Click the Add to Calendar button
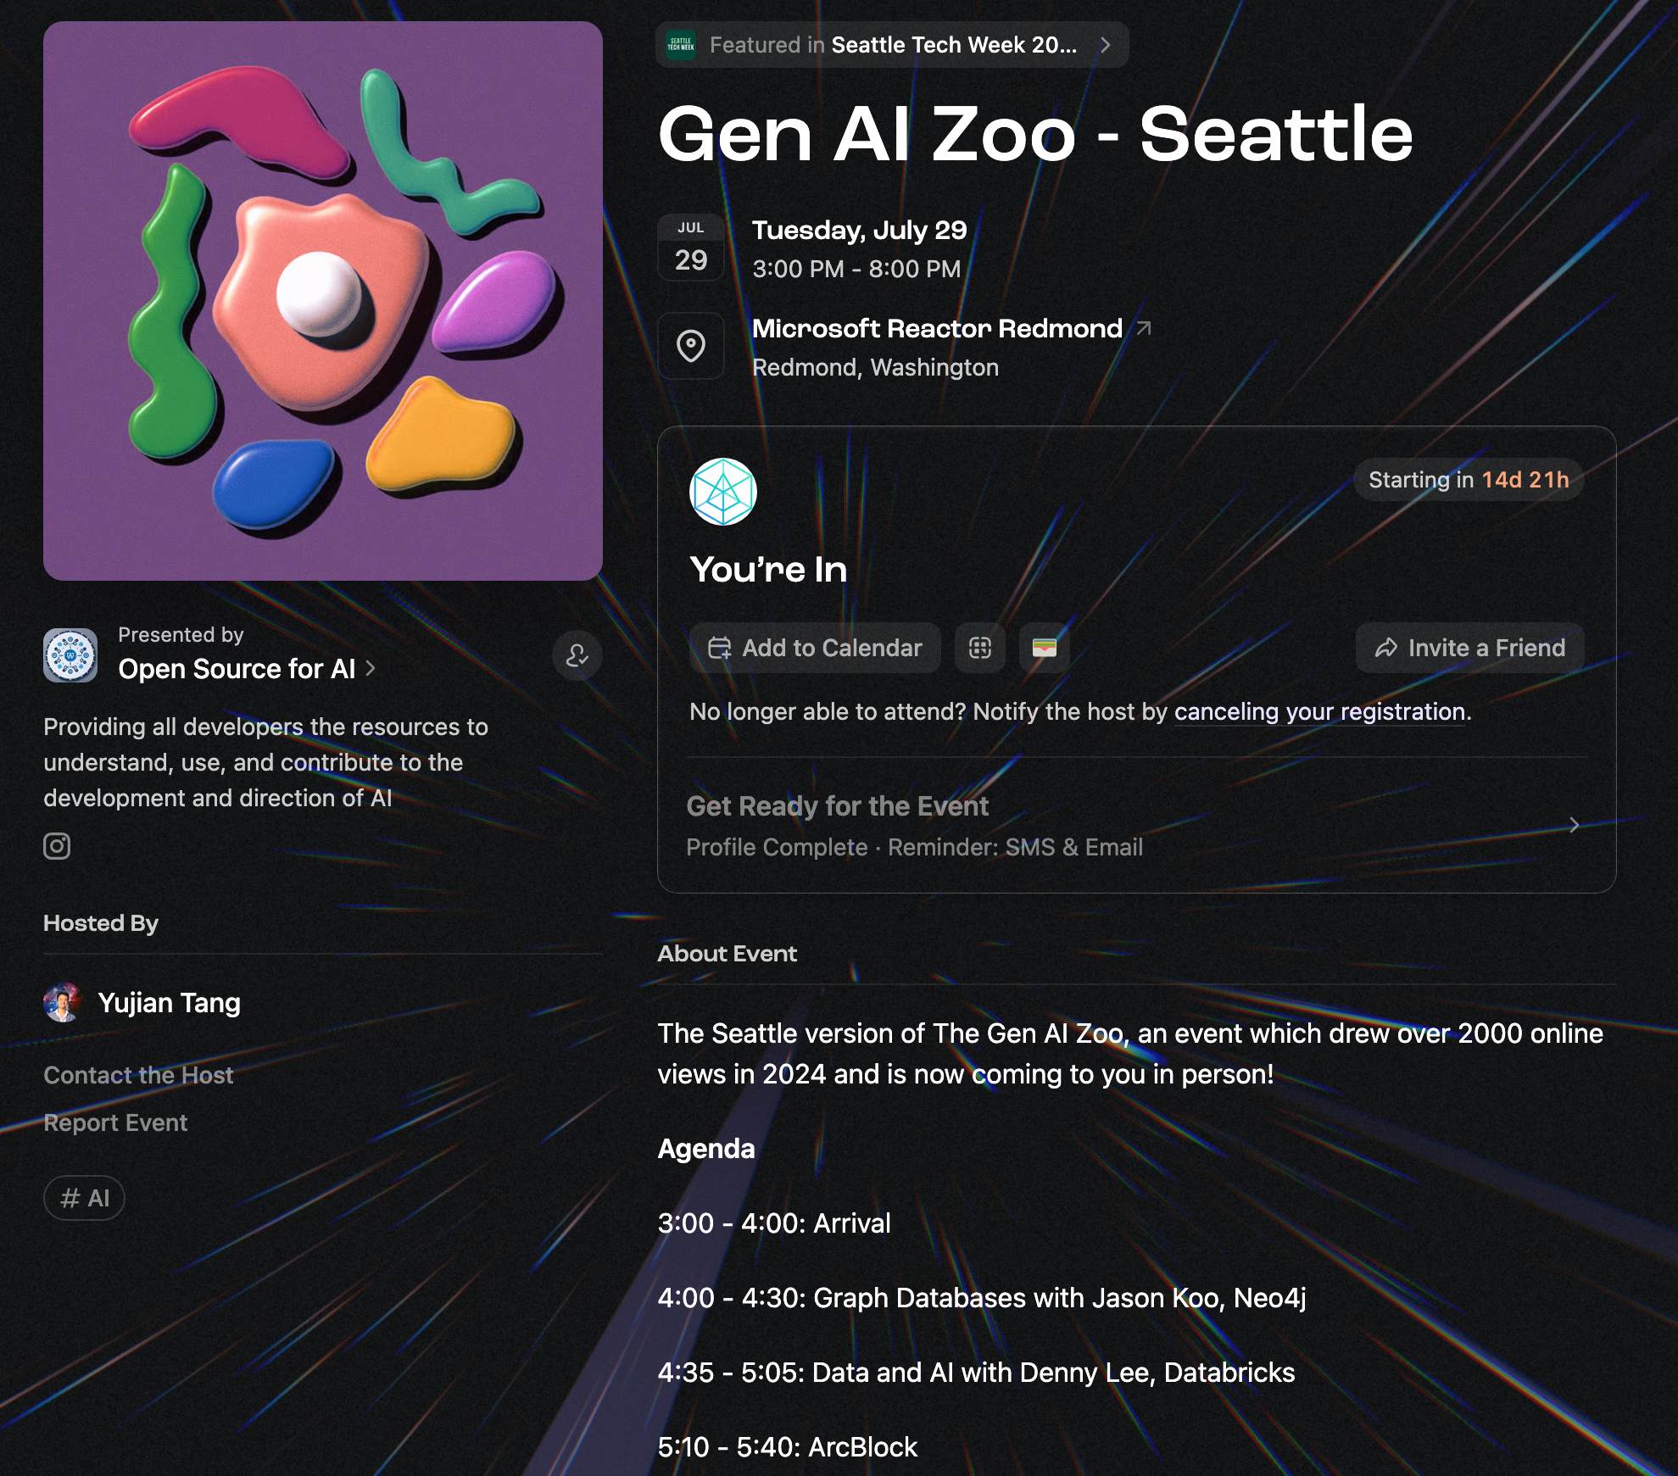Screen dimensions: 1678x1476 [815, 648]
